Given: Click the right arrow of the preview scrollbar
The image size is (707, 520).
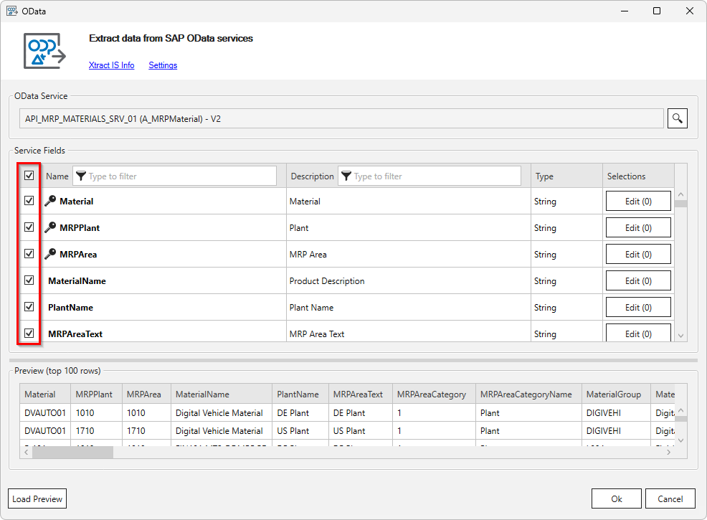Looking at the screenshot, I should (668, 452).
